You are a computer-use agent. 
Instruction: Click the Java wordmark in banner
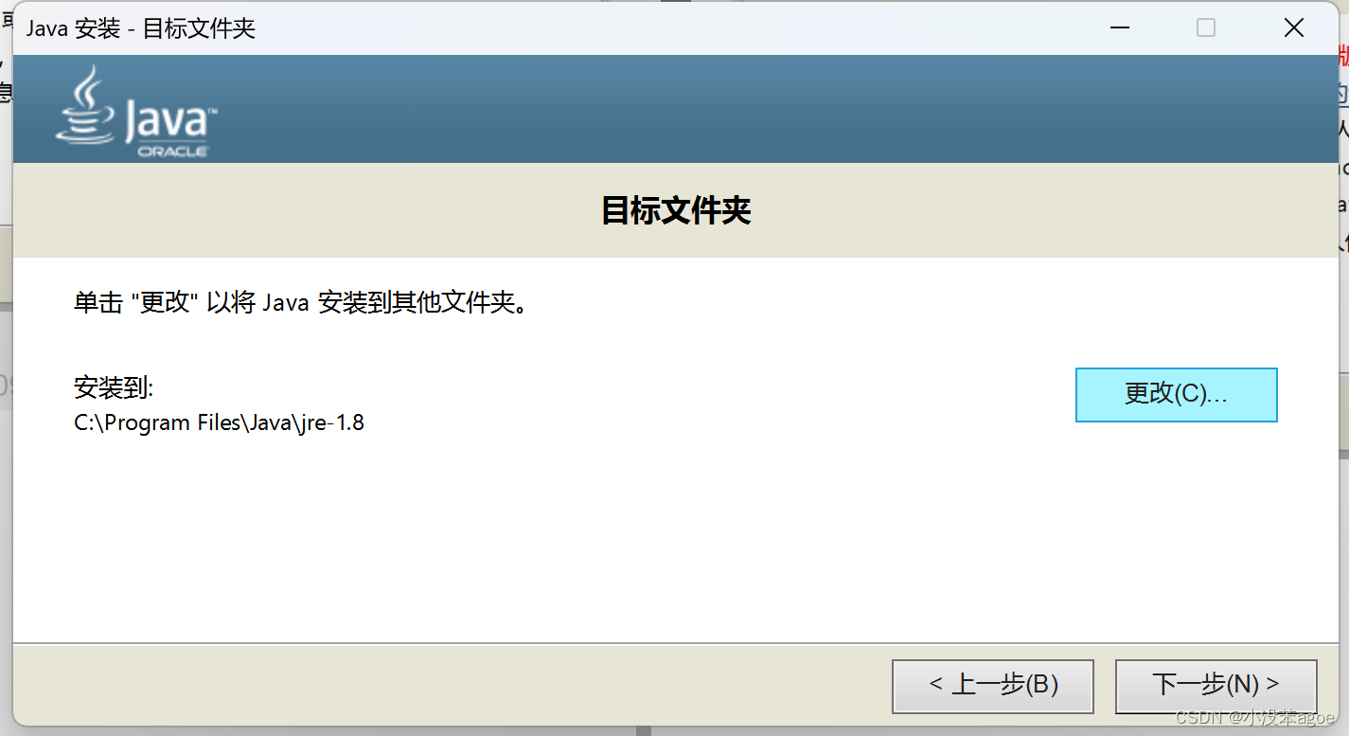tap(170, 121)
